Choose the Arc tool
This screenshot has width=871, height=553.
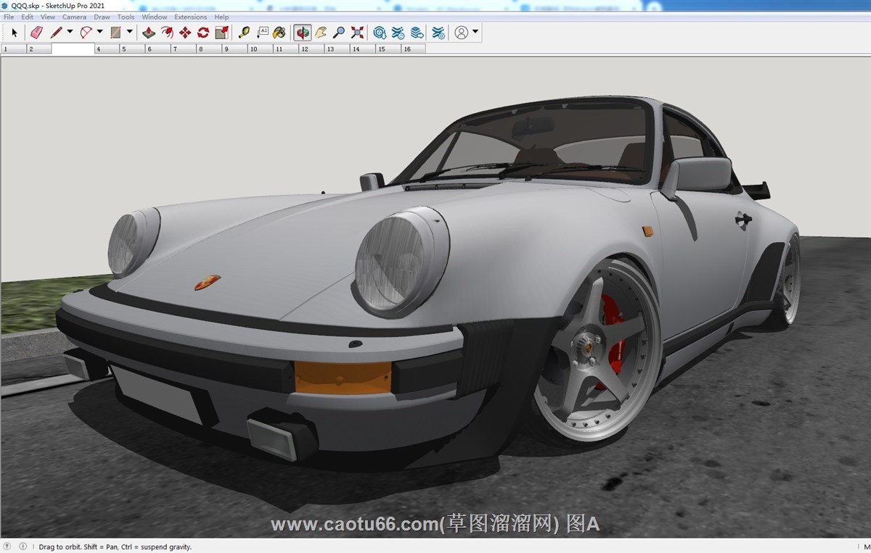click(x=86, y=33)
